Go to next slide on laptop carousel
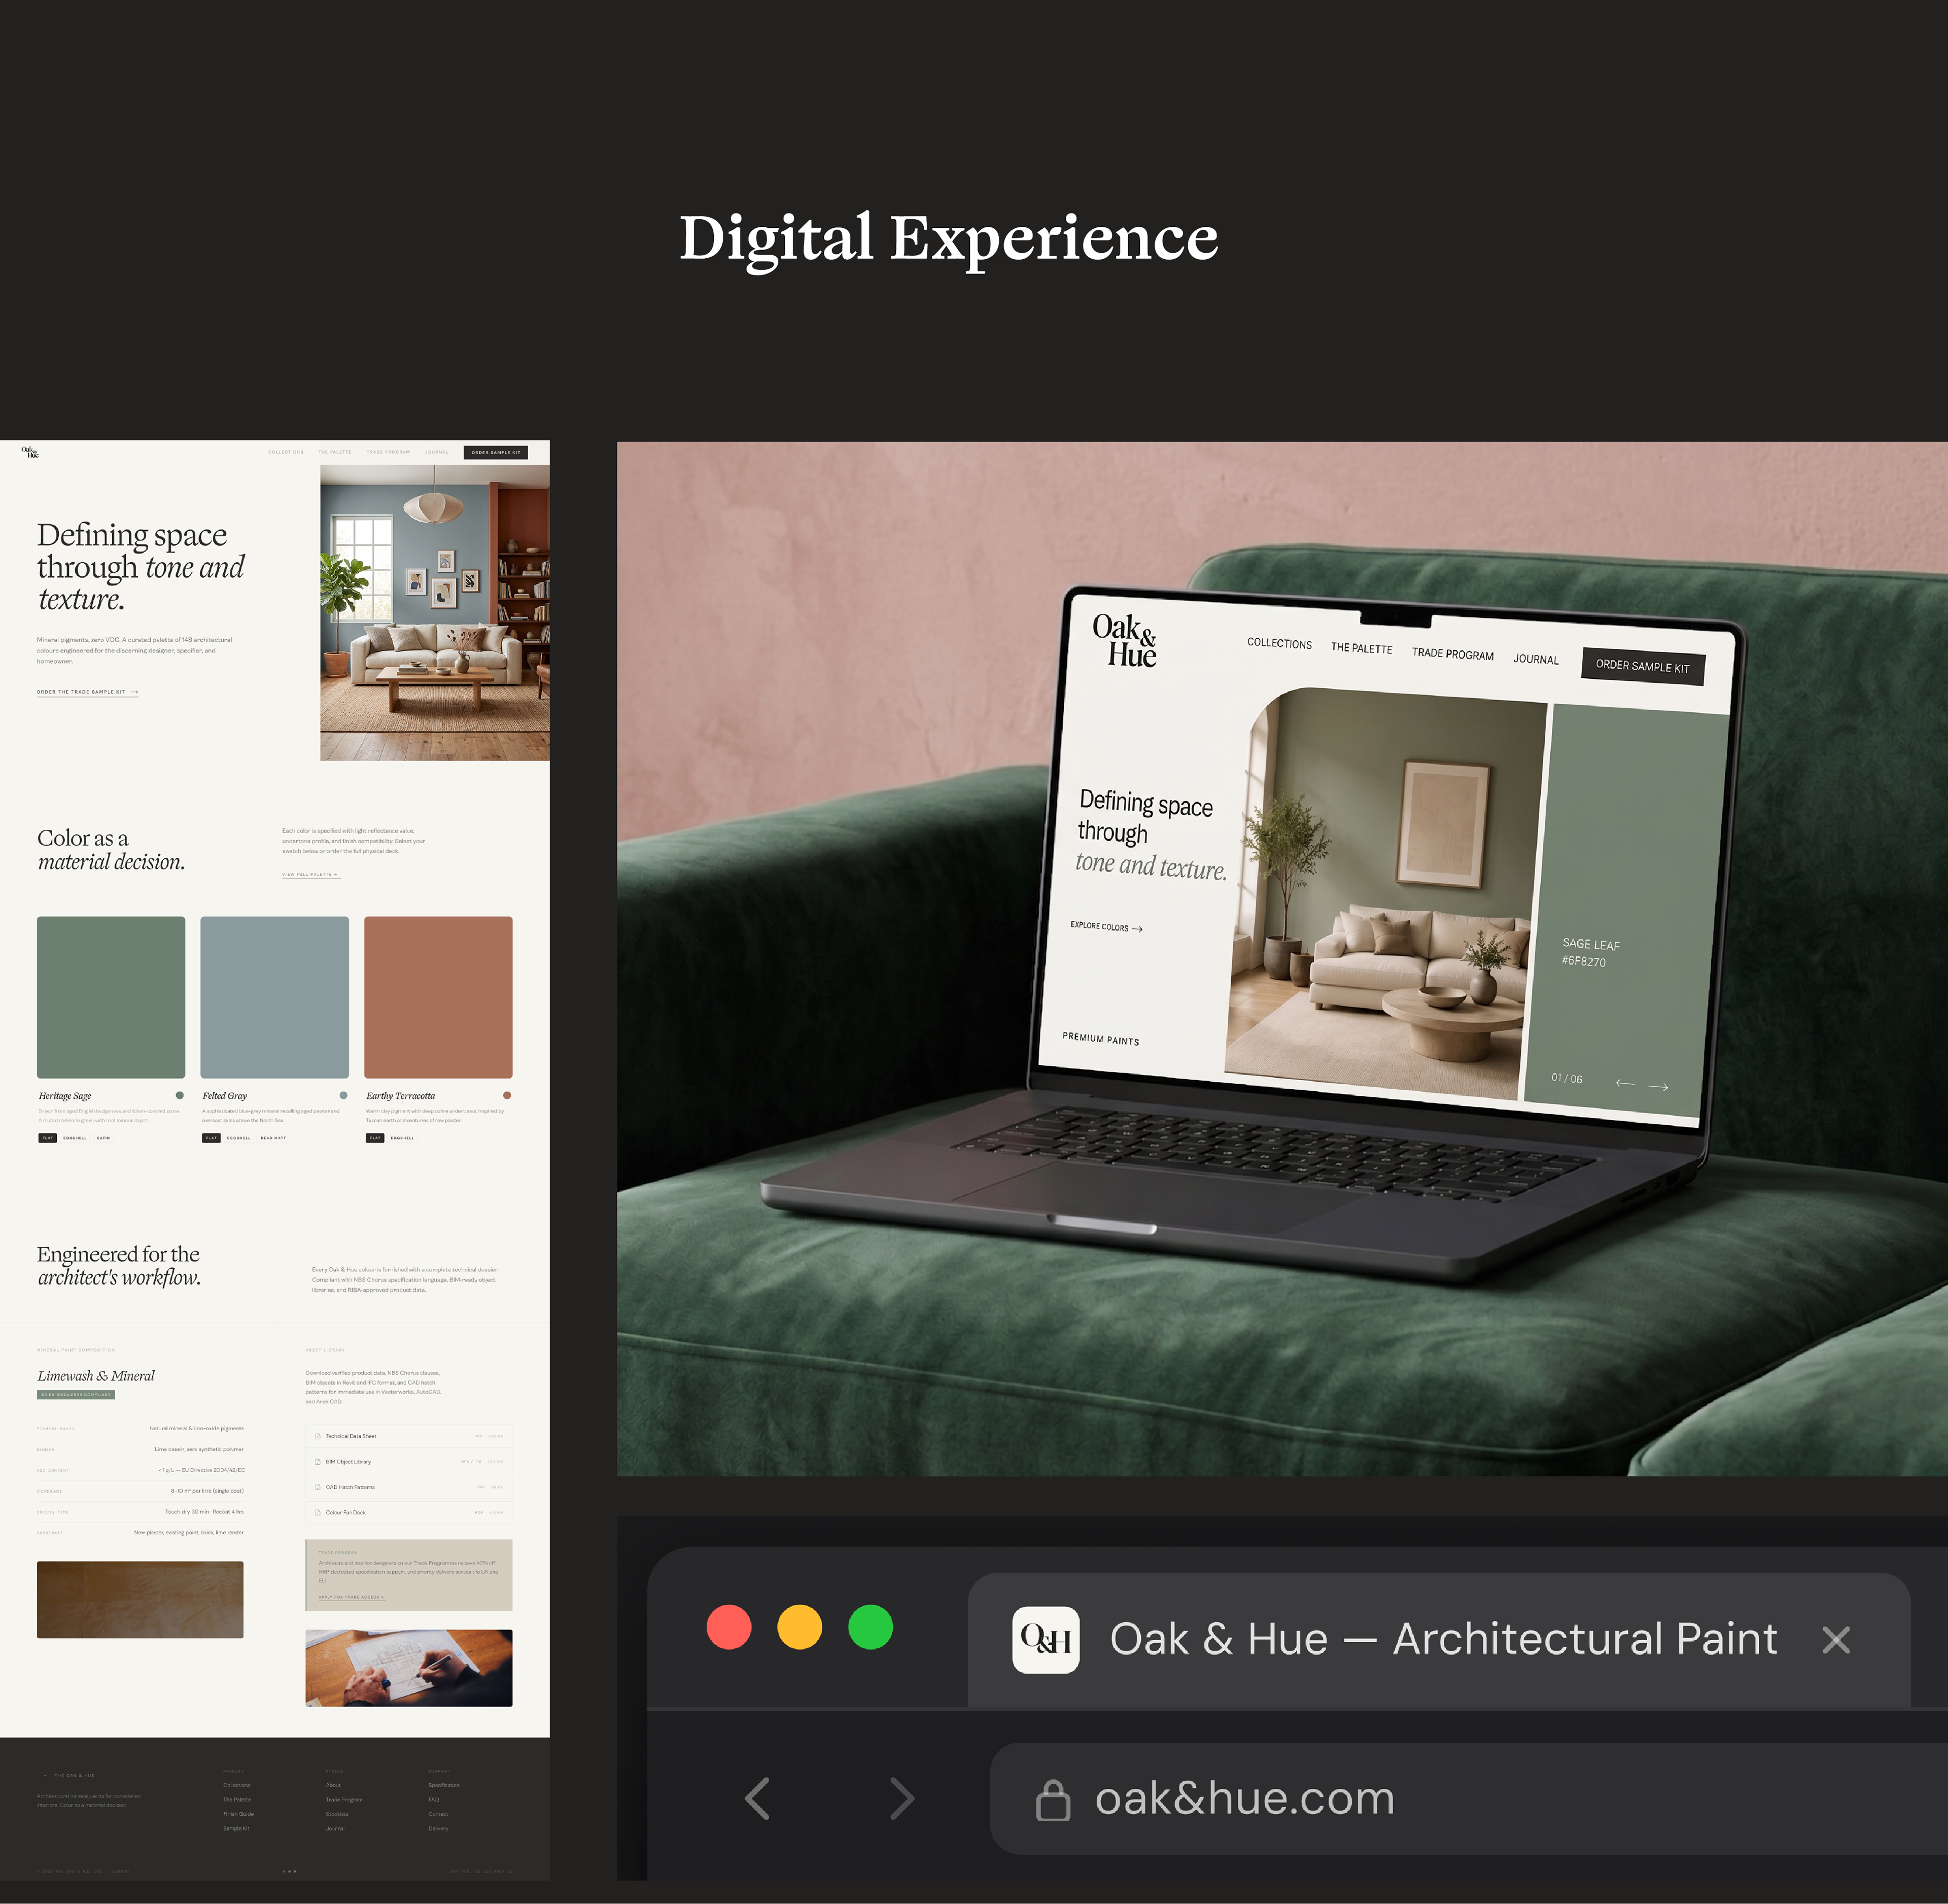The width and height of the screenshot is (1948, 1904). [1658, 1087]
